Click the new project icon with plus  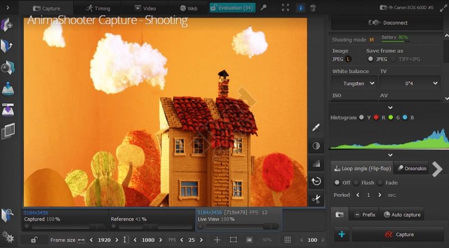[x=7, y=25]
